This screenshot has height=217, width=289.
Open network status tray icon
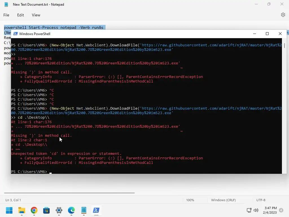(x=249, y=210)
